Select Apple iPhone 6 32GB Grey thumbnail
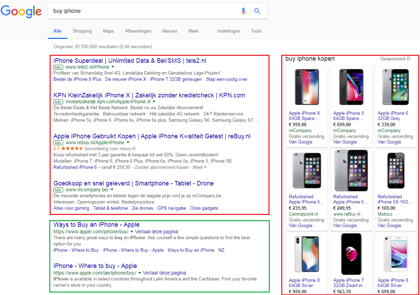 tap(396, 87)
